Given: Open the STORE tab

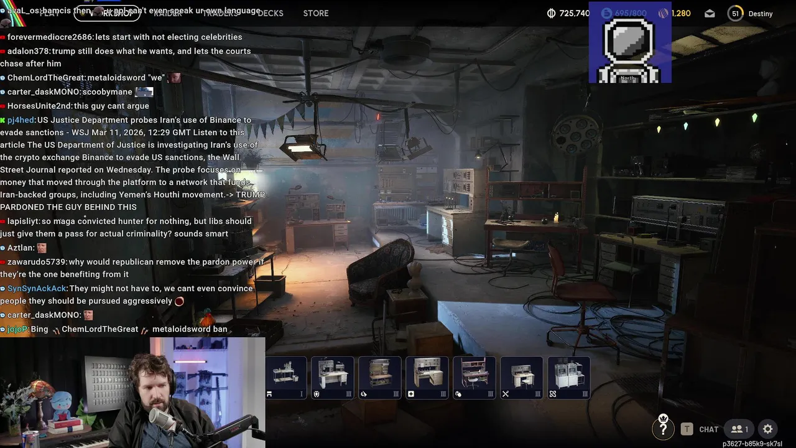Looking at the screenshot, I should click(x=316, y=13).
